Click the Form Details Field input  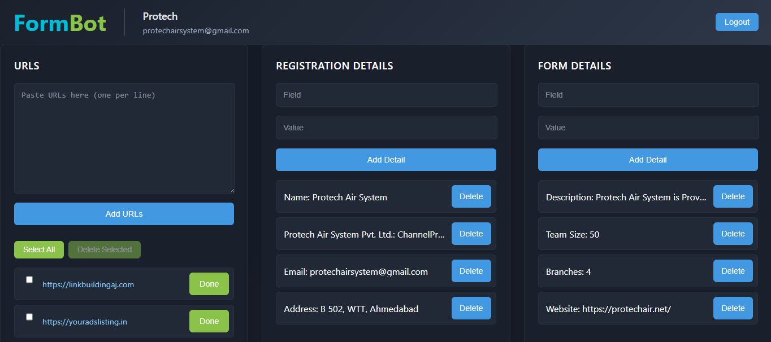648,95
